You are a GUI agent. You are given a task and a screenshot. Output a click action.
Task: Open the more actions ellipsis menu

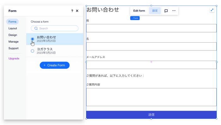pyautogui.click(x=174, y=10)
